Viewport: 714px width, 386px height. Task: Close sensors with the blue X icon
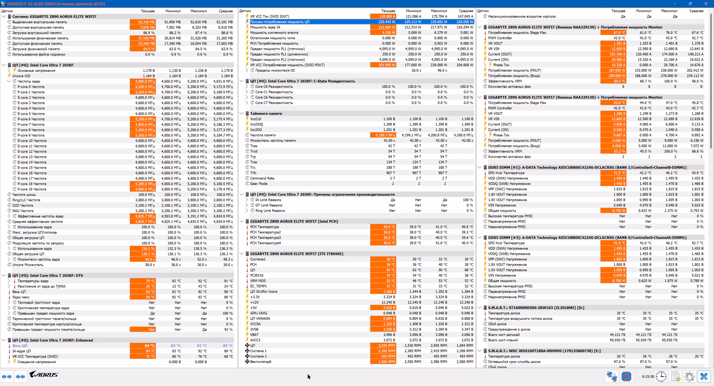pyautogui.click(x=704, y=376)
